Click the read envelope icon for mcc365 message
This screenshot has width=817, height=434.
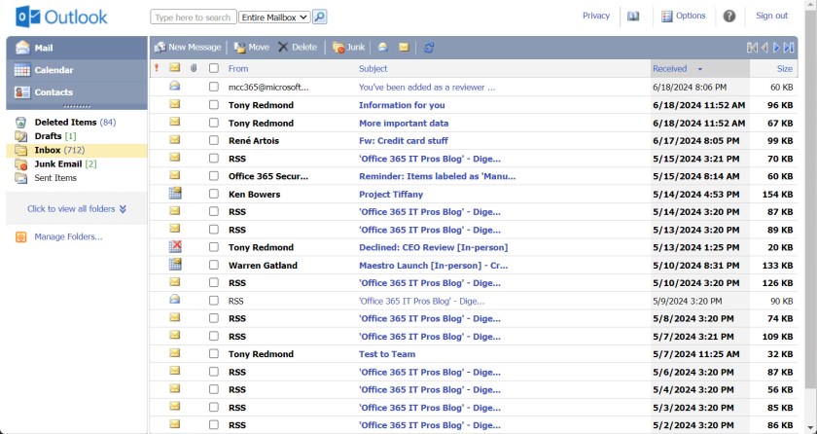tap(175, 86)
